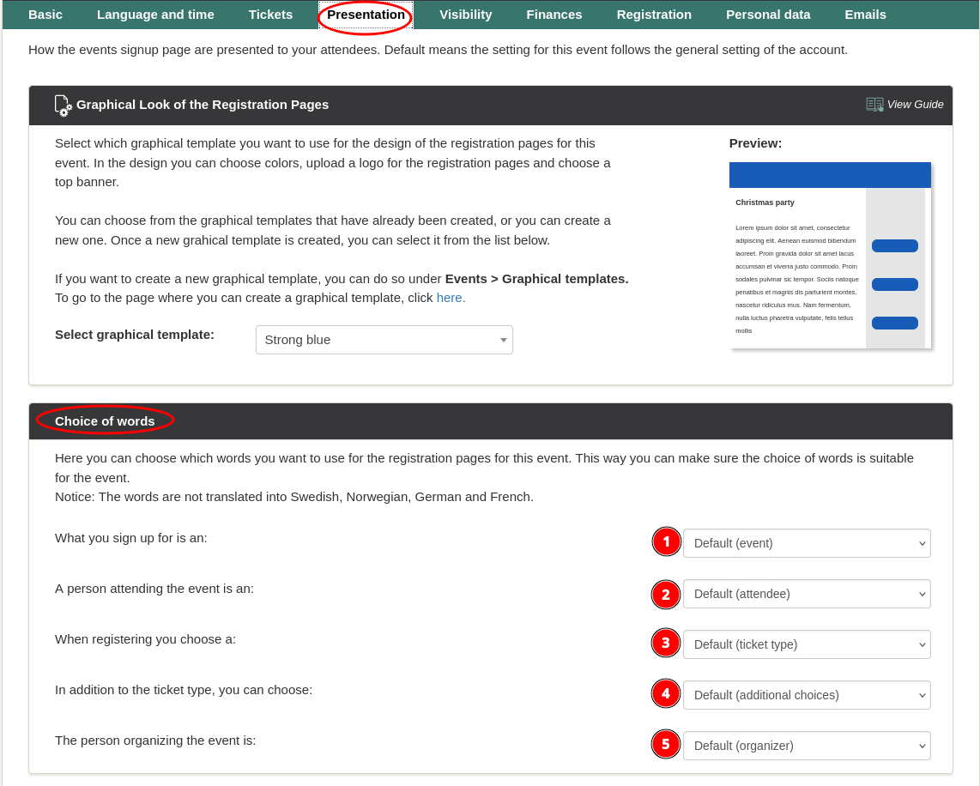Click red numbered marker 3
Screen dimensions: 980x786
[666, 644]
